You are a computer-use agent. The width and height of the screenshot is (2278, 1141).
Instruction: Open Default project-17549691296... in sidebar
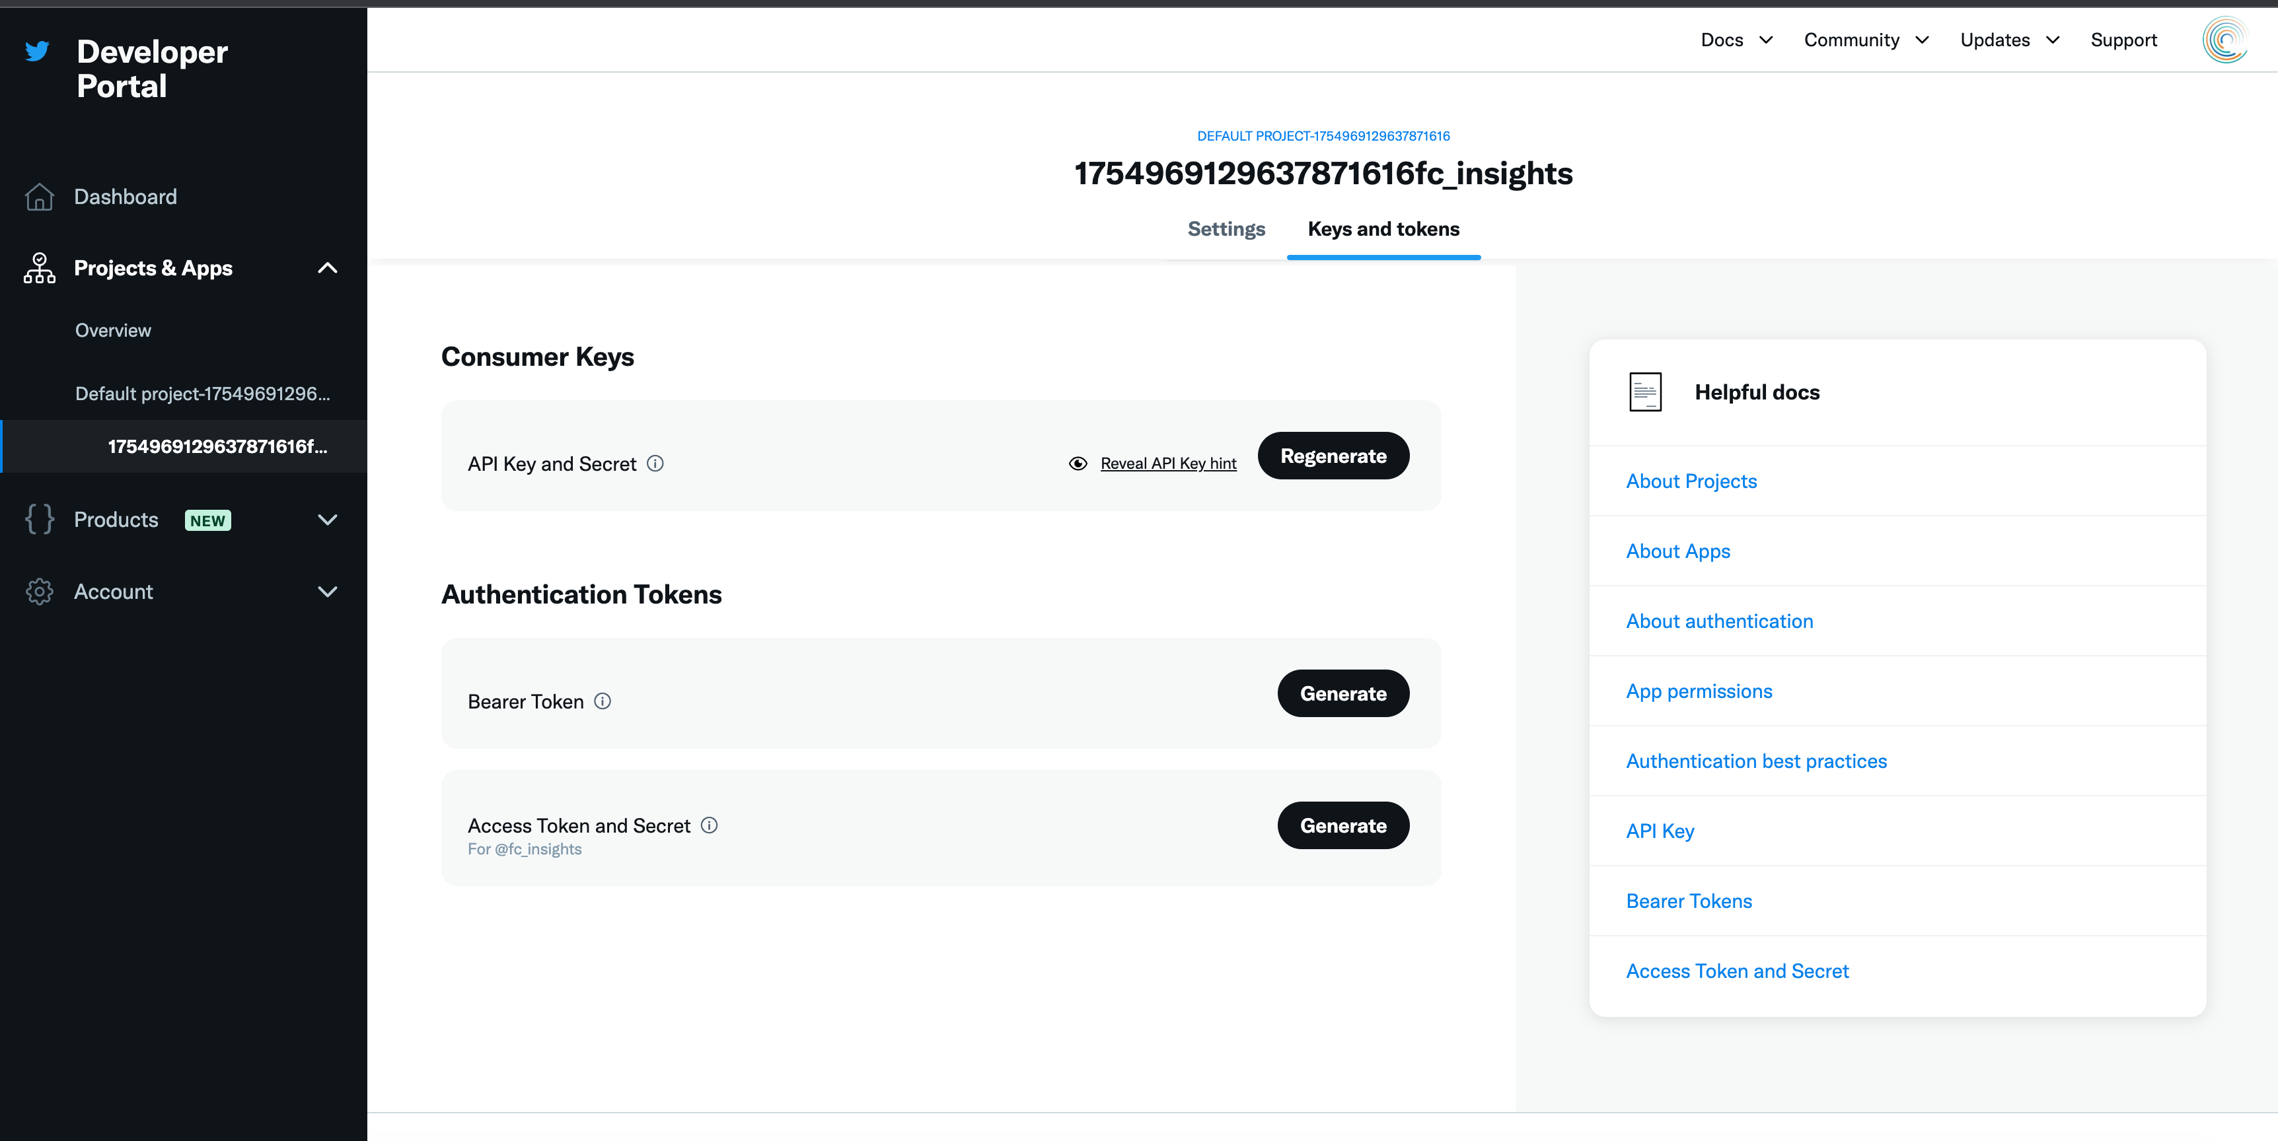point(203,394)
